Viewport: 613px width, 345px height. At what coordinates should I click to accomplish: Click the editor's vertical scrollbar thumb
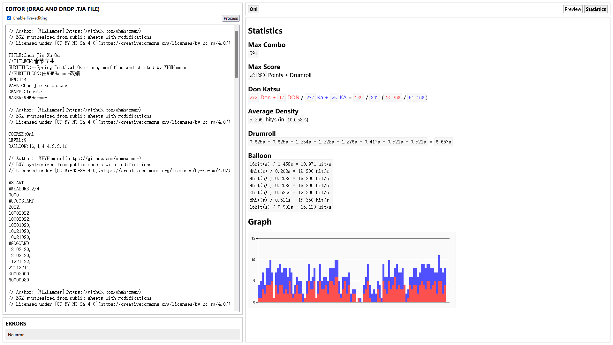tap(236, 54)
